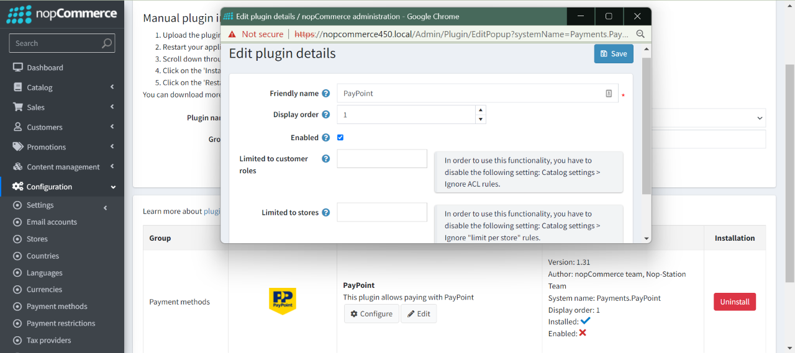Screen dimensions: 795x353
Task: Click the Configuration gears icon
Action: (17, 187)
